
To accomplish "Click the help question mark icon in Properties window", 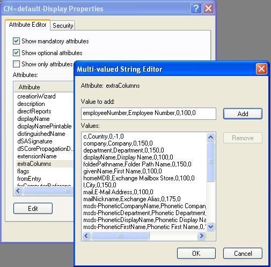I will click(x=196, y=9).
